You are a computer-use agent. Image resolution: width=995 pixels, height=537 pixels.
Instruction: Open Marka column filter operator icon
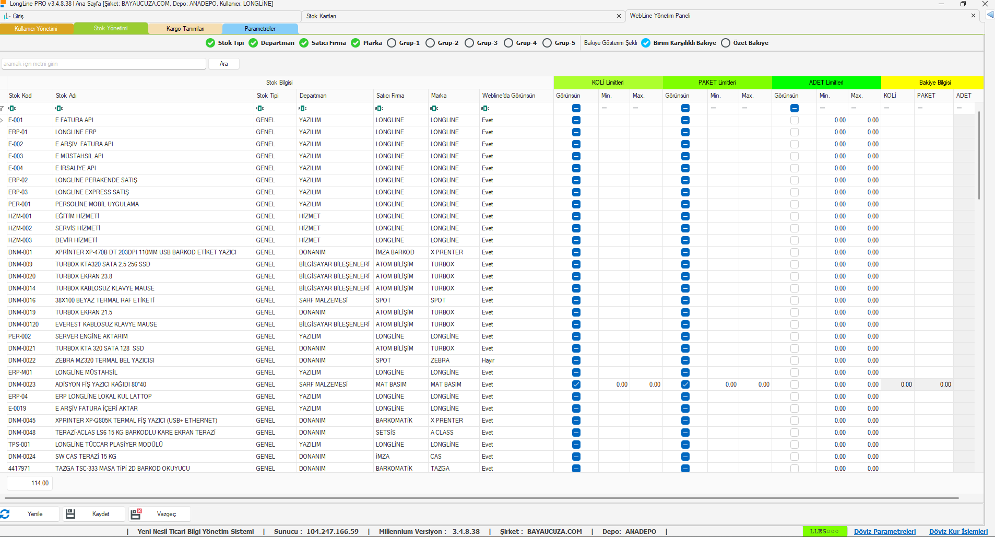coord(434,108)
